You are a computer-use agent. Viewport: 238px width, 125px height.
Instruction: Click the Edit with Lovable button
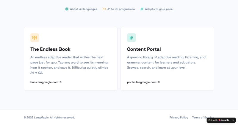click(219, 120)
